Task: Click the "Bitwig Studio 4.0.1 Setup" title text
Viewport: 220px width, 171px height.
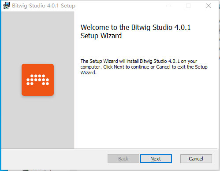Action: point(44,6)
